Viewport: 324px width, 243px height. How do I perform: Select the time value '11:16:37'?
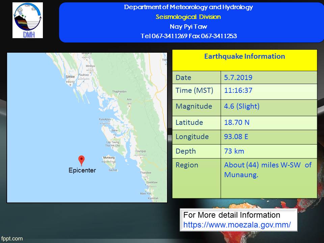pos(238,90)
